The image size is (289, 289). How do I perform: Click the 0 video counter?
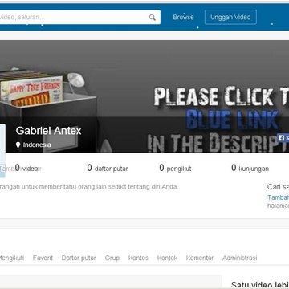pyautogui.click(x=26, y=169)
